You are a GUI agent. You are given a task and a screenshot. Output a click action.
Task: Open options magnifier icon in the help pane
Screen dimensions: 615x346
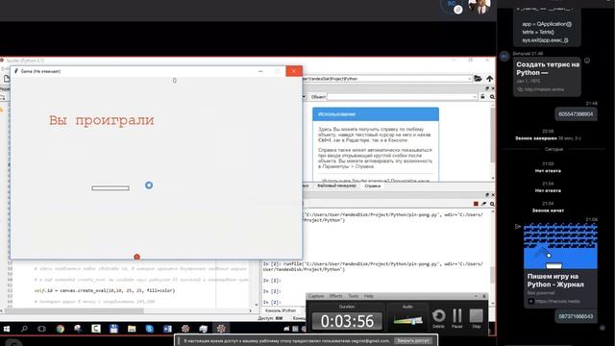tap(492, 96)
